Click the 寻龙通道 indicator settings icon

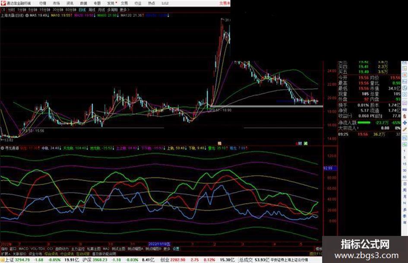click(x=2, y=148)
